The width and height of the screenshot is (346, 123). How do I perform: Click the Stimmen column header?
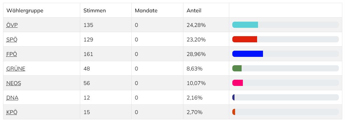pos(95,11)
